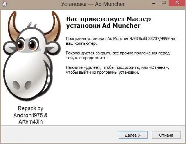Viewport: 186px width, 144px height.
Task: Click the heading "Вас приветствует Мастер установки Ad Muncher"
Action: tap(108, 22)
